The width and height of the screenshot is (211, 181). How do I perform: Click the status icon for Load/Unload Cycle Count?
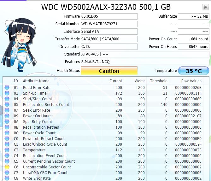pyautogui.click(x=7, y=144)
